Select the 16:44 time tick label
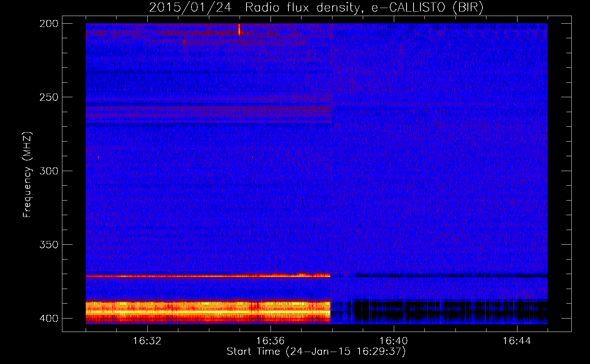The height and width of the screenshot is (364, 590). 517,341
